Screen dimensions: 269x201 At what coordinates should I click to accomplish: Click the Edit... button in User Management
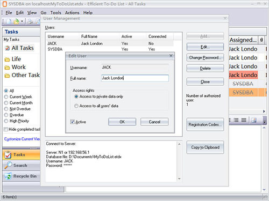(205, 47)
